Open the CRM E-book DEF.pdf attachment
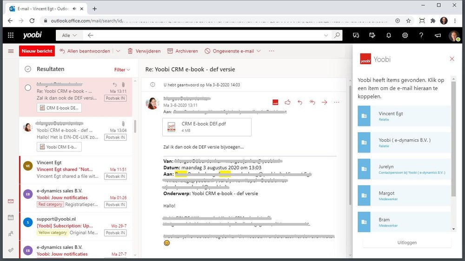465x261 pixels. coord(207,127)
